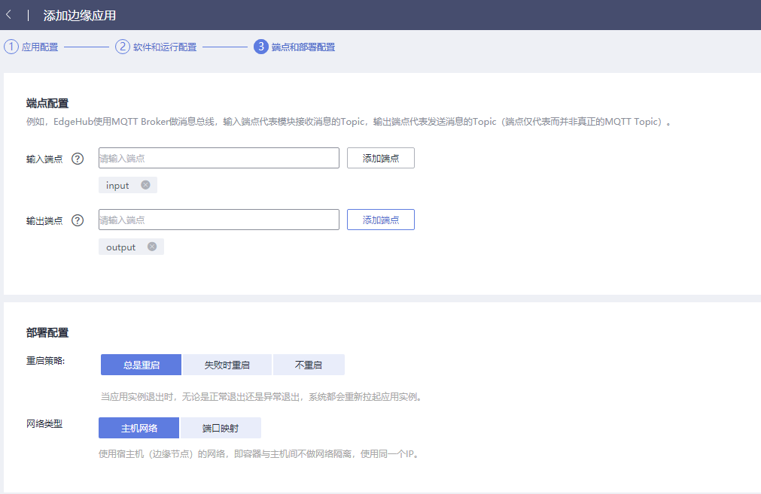The height and width of the screenshot is (494, 761).
Task: Choose 主机网络 network type
Action: pyautogui.click(x=139, y=428)
